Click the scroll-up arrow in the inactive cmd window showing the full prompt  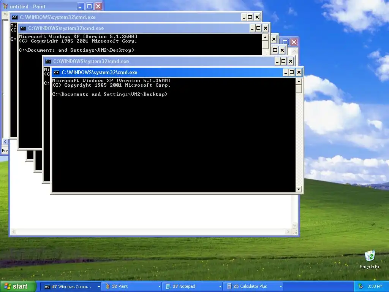(x=265, y=38)
